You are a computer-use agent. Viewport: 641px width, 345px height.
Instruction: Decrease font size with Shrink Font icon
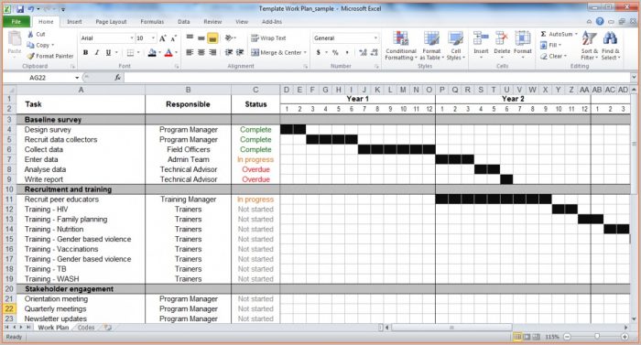coord(173,38)
